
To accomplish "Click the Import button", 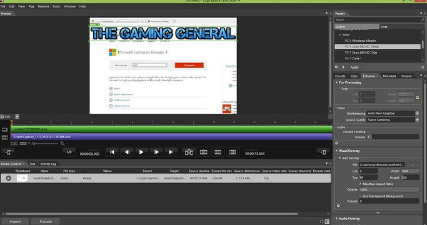I will (15, 221).
